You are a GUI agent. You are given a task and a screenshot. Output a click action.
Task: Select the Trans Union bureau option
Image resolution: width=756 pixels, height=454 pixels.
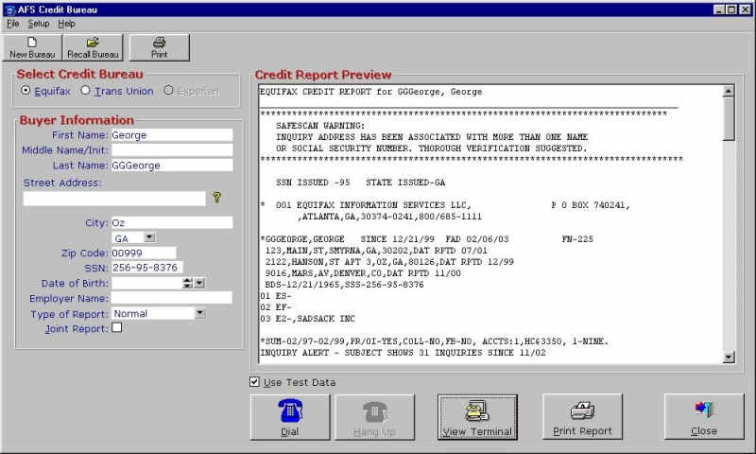click(x=85, y=90)
